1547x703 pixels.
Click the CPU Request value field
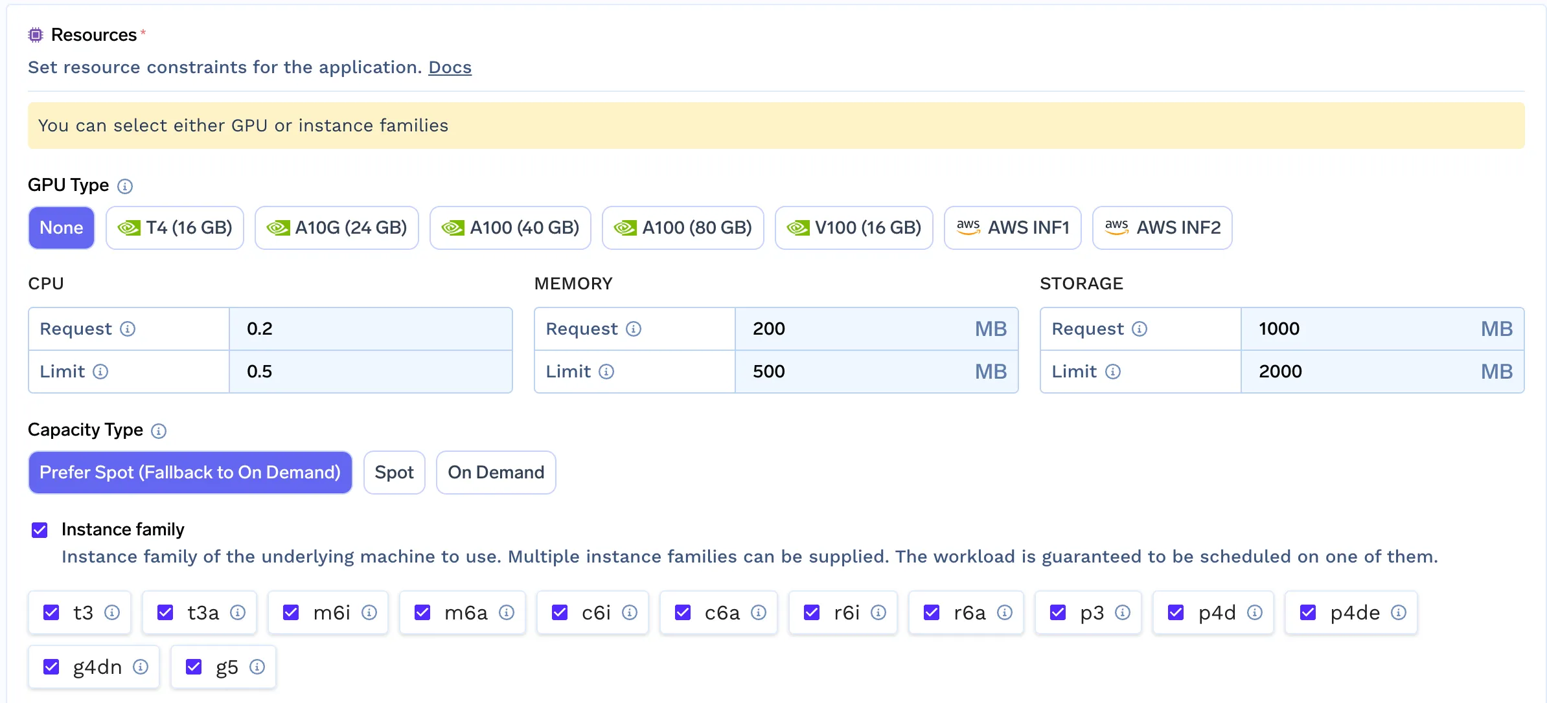[x=369, y=329]
